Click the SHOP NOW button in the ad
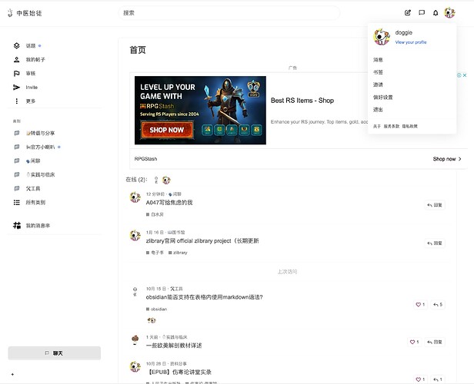 click(166, 130)
